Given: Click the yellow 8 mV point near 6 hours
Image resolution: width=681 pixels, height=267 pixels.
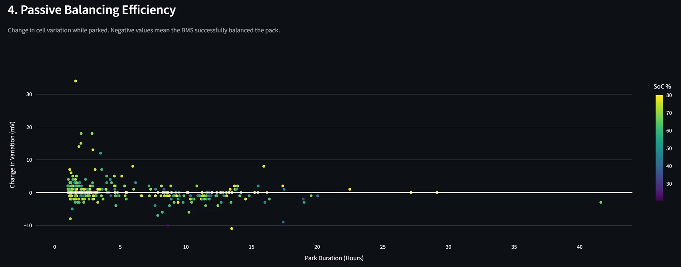Looking at the screenshot, I should pos(133,166).
